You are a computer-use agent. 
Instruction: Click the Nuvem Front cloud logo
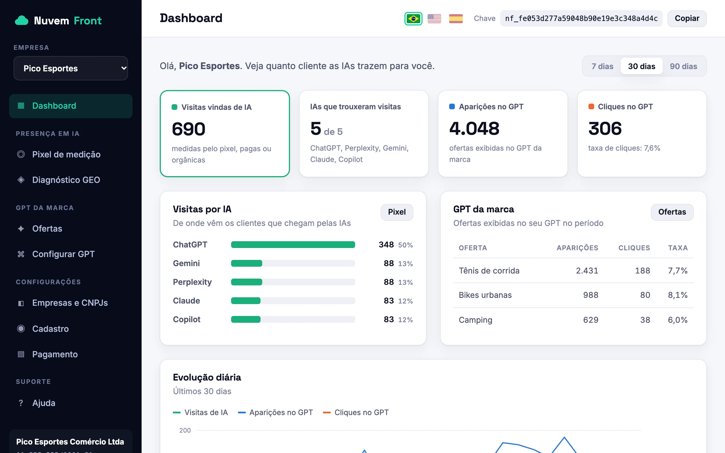pos(22,20)
